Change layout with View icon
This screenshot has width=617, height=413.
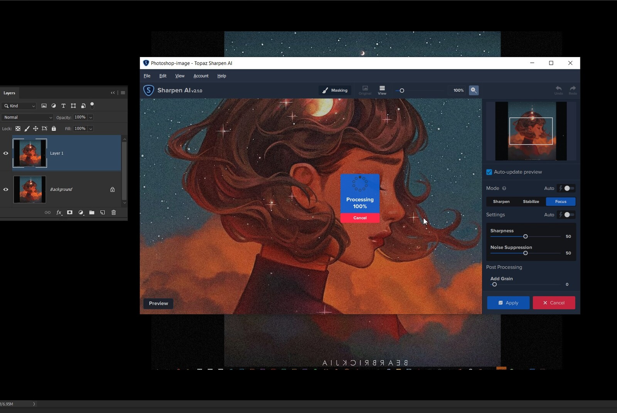382,90
